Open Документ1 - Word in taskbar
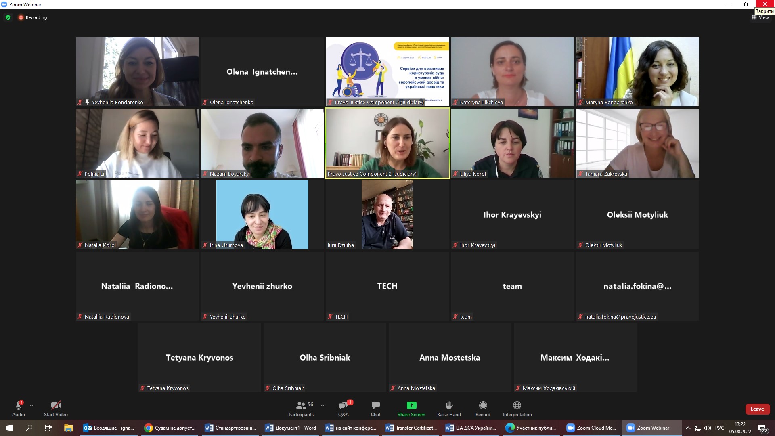The image size is (775, 436). [291, 428]
